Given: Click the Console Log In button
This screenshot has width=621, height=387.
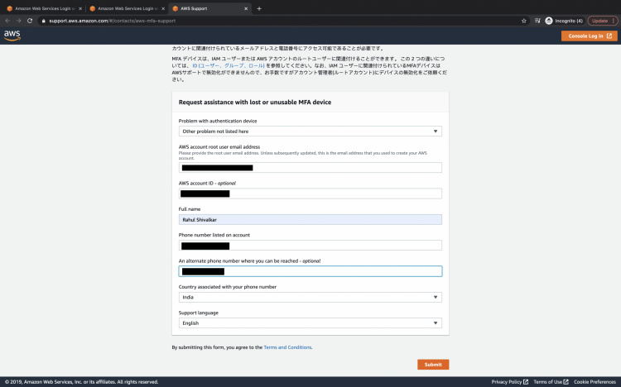Looking at the screenshot, I should [x=589, y=36].
